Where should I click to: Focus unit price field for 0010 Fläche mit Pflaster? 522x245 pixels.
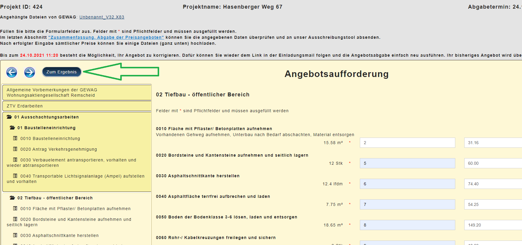tap(407, 143)
